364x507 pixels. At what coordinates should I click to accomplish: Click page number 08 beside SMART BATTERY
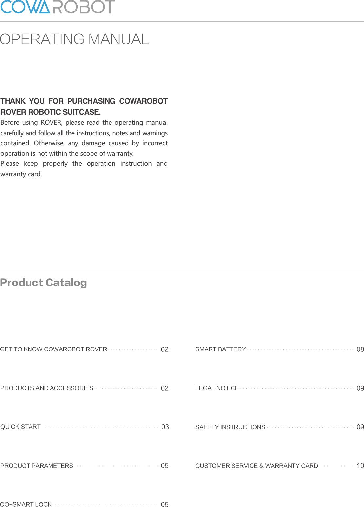pos(360,349)
